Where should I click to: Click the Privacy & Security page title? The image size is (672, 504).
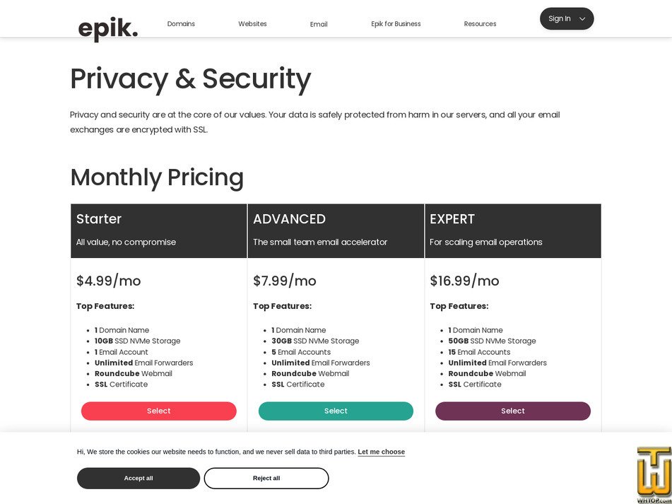[x=190, y=78]
